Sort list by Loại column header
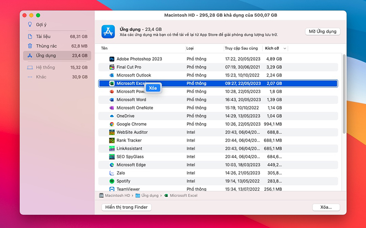Viewport: 366px width, 228px height. 190,48
